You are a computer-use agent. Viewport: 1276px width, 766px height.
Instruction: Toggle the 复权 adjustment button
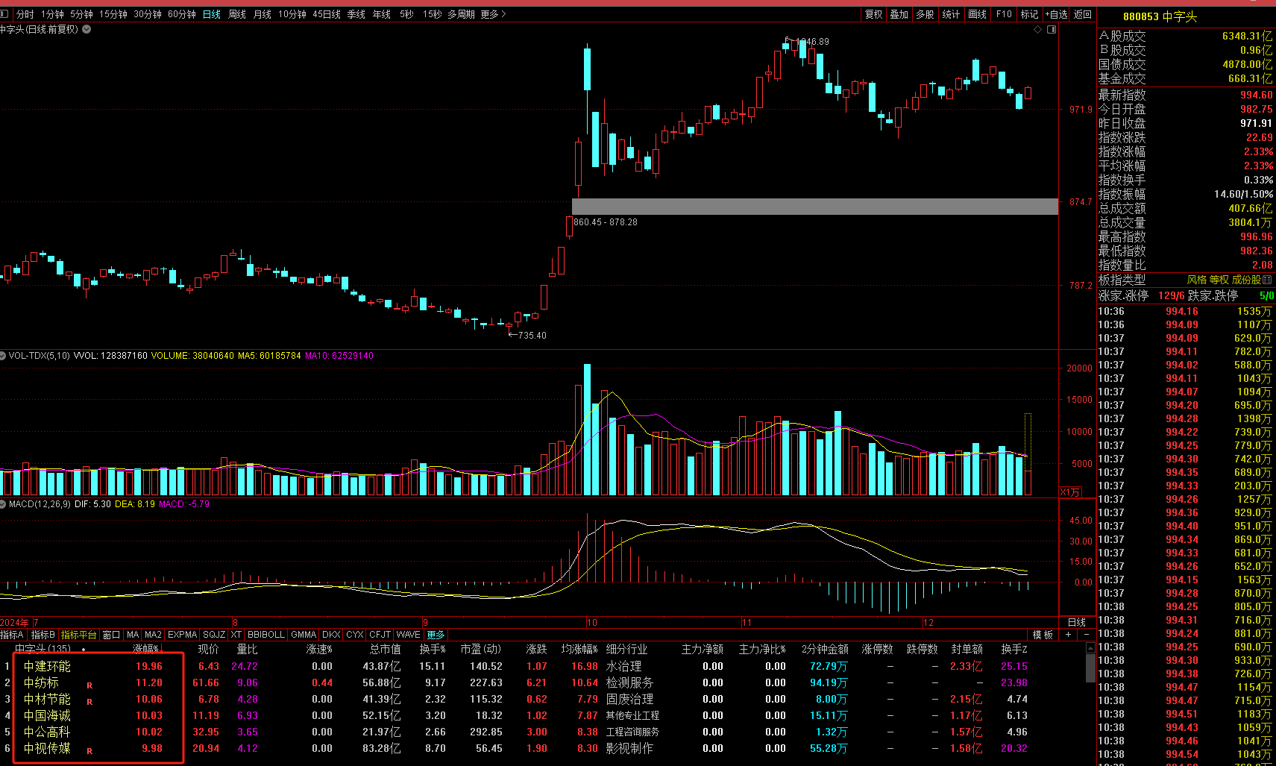coord(873,14)
